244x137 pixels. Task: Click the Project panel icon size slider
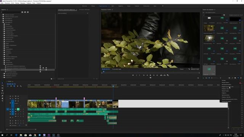click(x=216, y=78)
